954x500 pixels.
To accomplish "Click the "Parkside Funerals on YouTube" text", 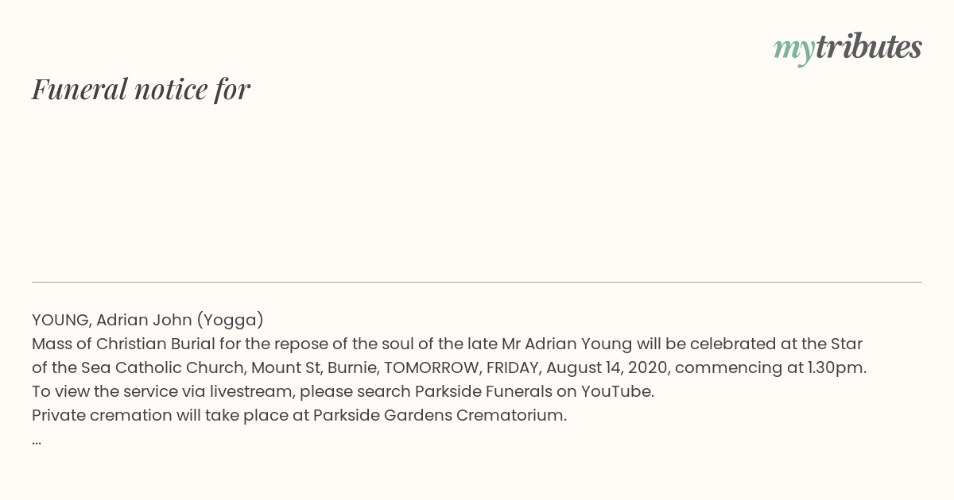I will tap(534, 391).
